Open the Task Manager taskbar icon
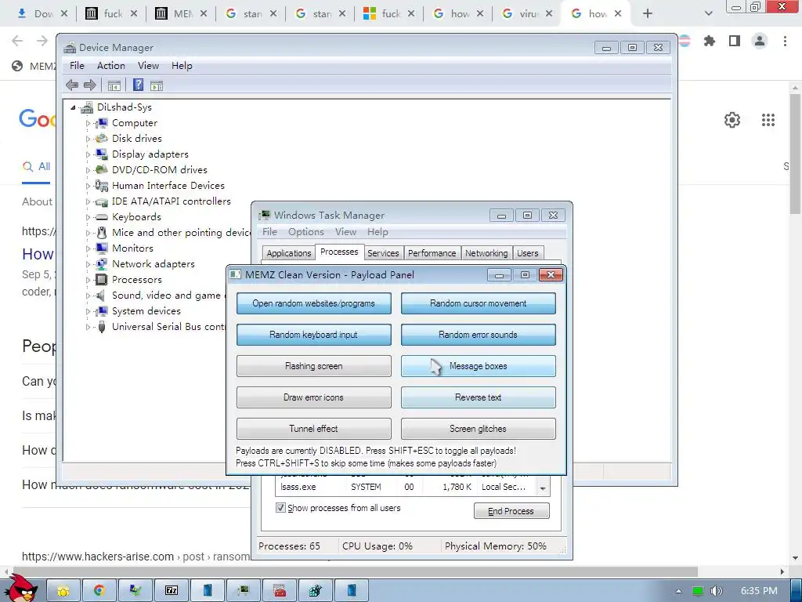 coord(243,591)
